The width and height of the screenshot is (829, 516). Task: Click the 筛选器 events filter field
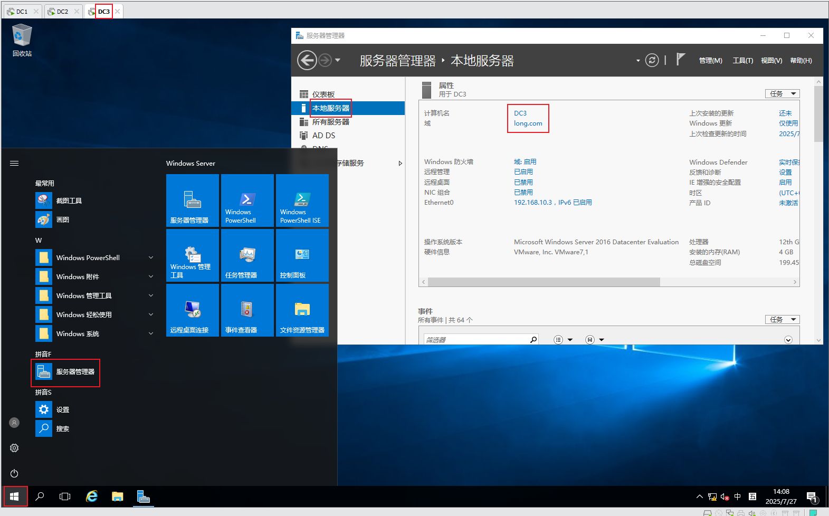pyautogui.click(x=477, y=340)
